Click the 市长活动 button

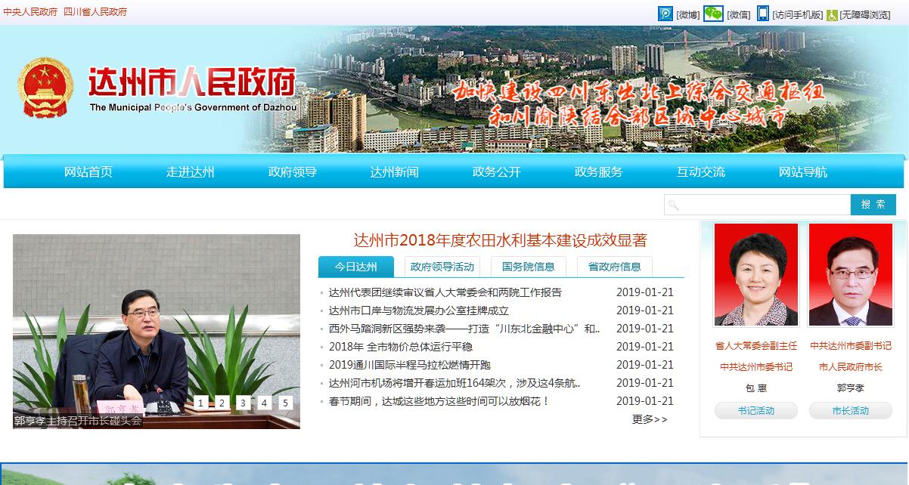[x=850, y=411]
